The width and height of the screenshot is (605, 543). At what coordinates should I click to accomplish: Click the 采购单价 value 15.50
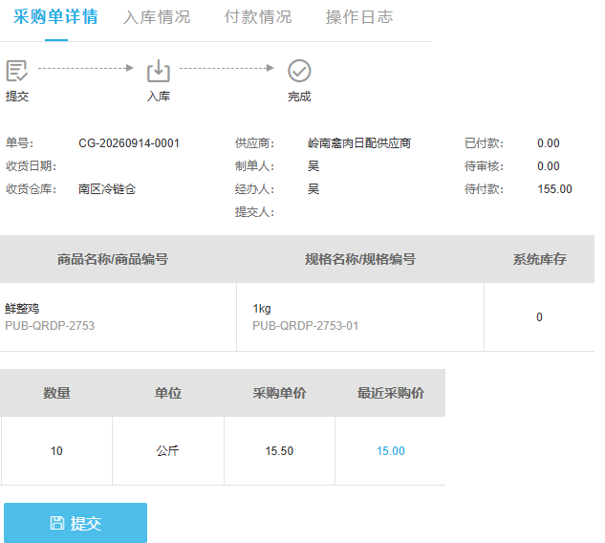coord(279,451)
